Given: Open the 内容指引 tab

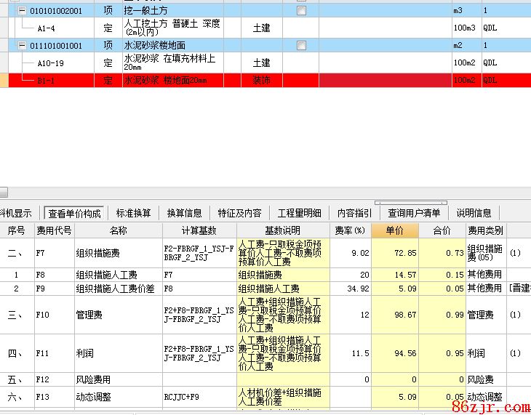Looking at the screenshot, I should (x=354, y=213).
